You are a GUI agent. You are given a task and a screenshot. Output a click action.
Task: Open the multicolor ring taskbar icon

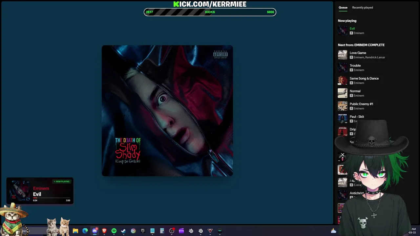tap(133, 231)
